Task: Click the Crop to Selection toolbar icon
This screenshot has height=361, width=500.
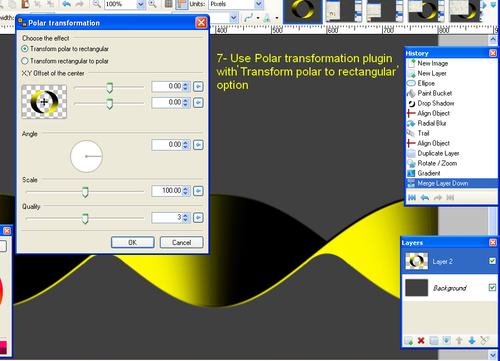Action: click(x=38, y=4)
